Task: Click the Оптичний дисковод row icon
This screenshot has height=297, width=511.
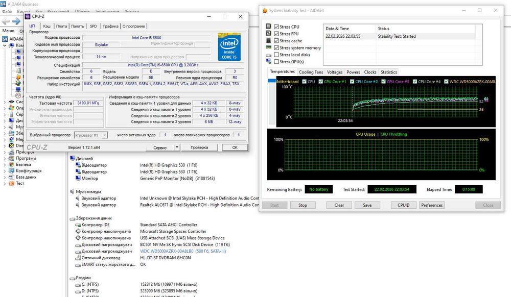Action: (x=78, y=258)
